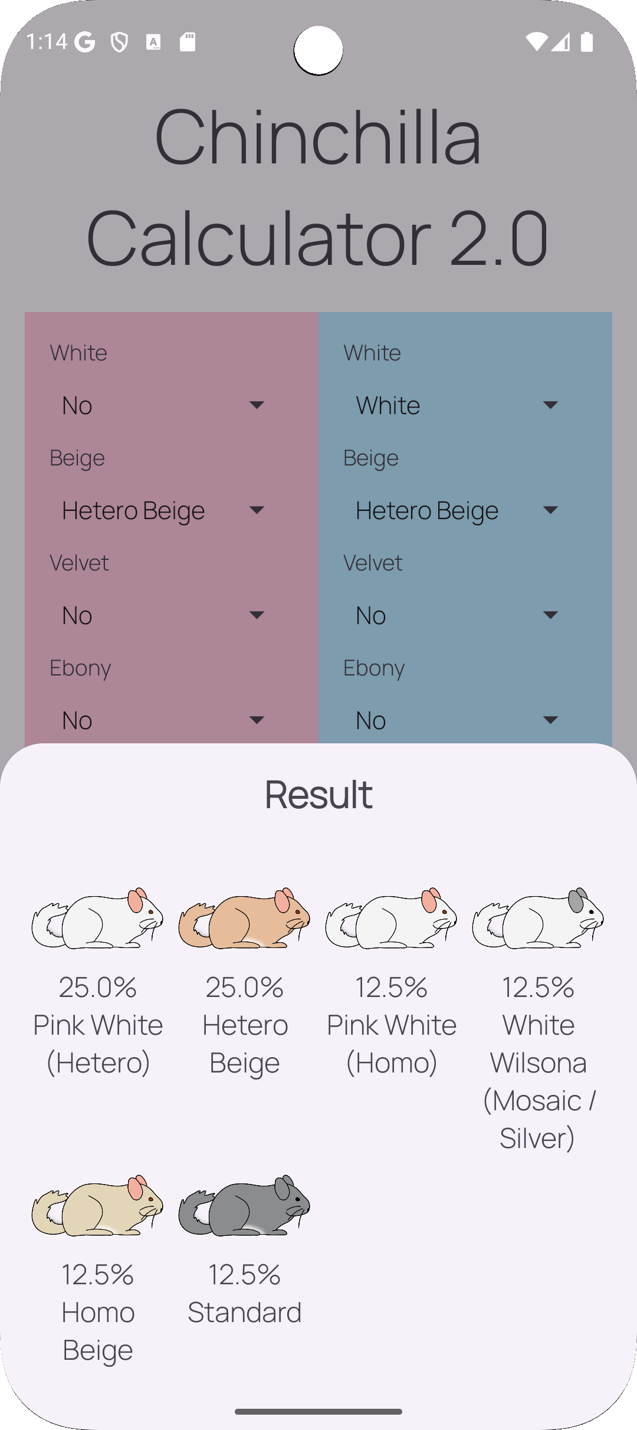Tap the Hetero Beige chinchilla image
The image size is (637, 1430).
point(244,918)
